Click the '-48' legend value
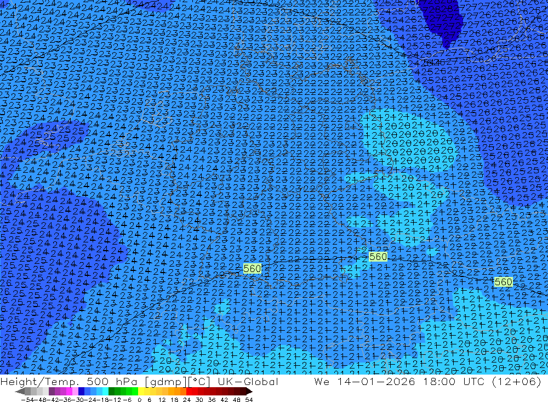548x402 pixels. click(x=41, y=400)
